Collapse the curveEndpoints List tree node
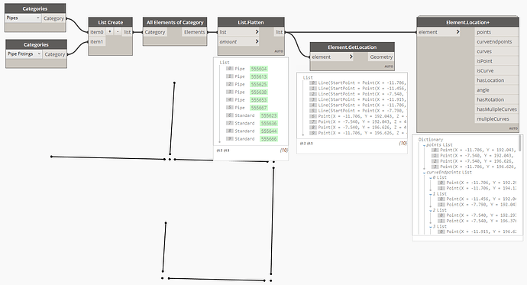Screen dimensions: 527x285 425,173
